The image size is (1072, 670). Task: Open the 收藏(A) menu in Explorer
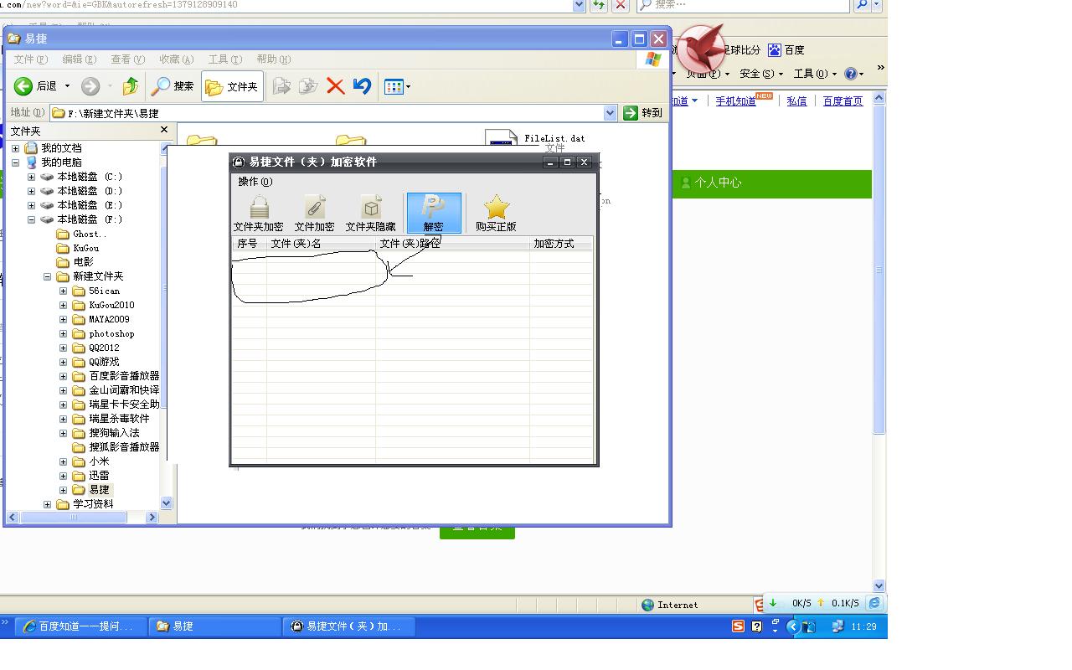tap(177, 59)
